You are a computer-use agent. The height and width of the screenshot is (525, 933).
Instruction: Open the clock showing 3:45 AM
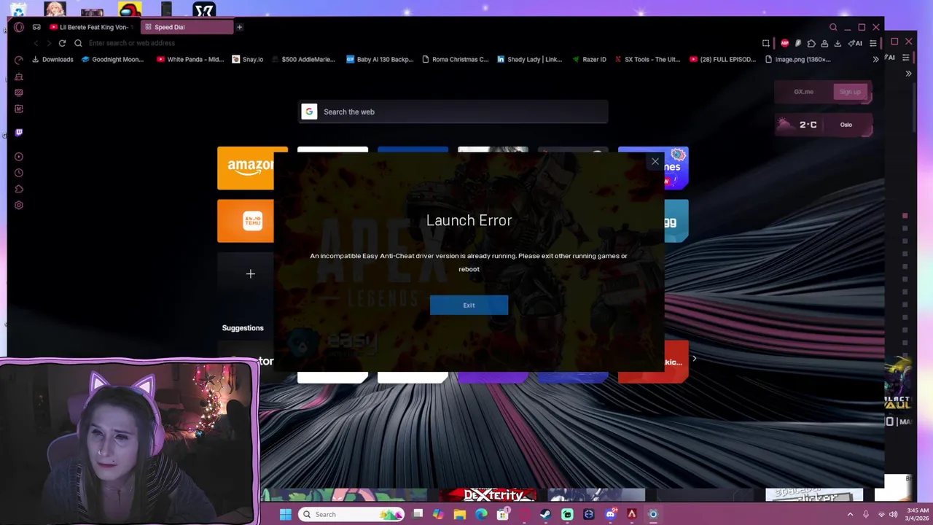pos(918,514)
